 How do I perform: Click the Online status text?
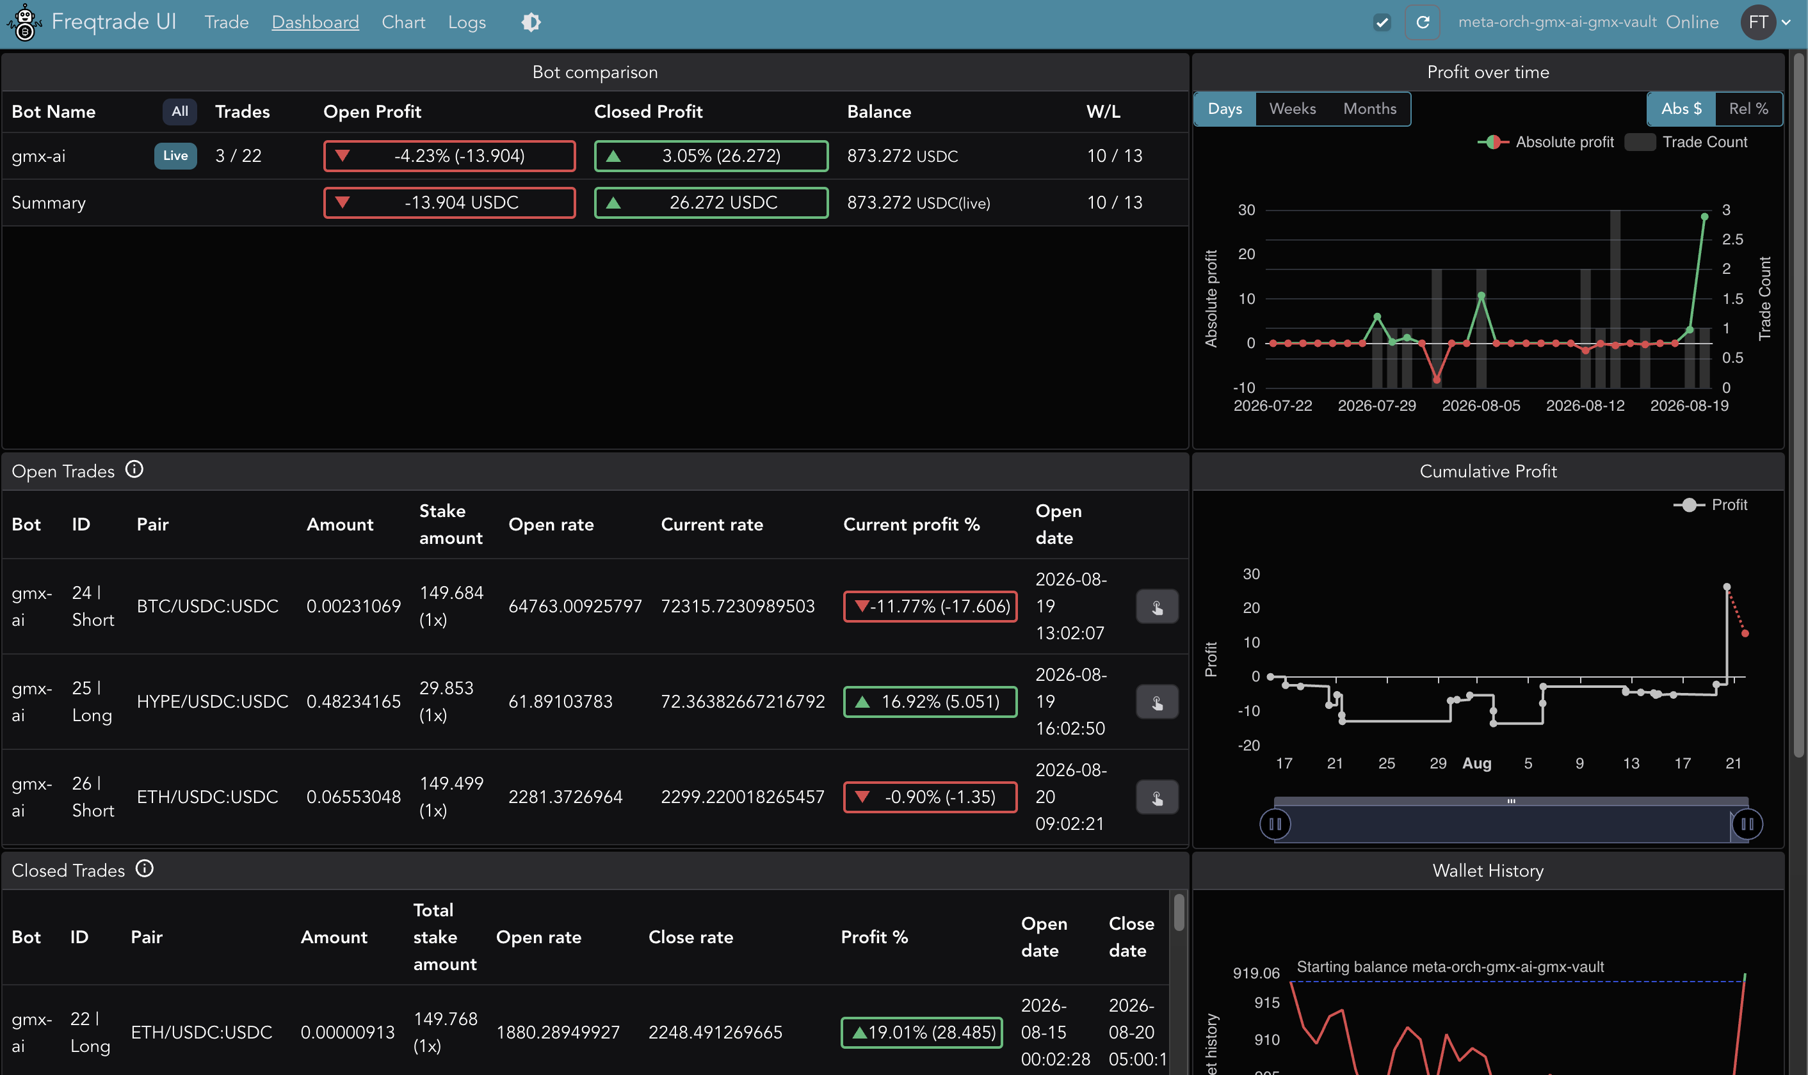tap(1692, 22)
